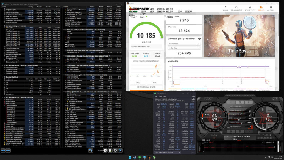Image resolution: width=284 pixels, height=160 pixels.
Task: Select Afterburner profile slot 3
Action: click(264, 138)
